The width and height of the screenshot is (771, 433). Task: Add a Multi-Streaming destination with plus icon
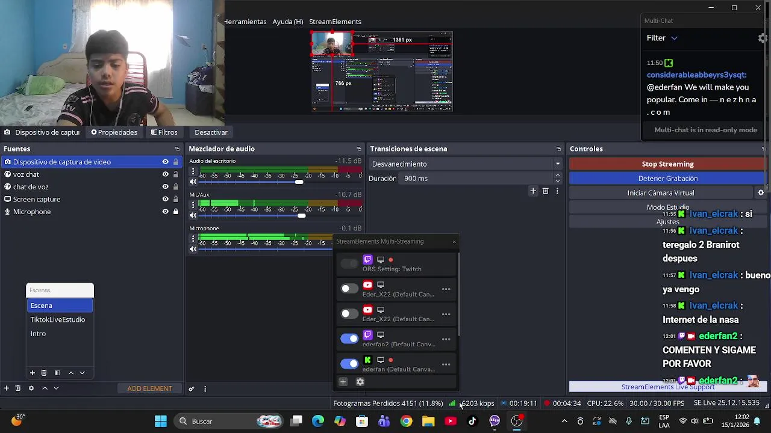tap(343, 381)
